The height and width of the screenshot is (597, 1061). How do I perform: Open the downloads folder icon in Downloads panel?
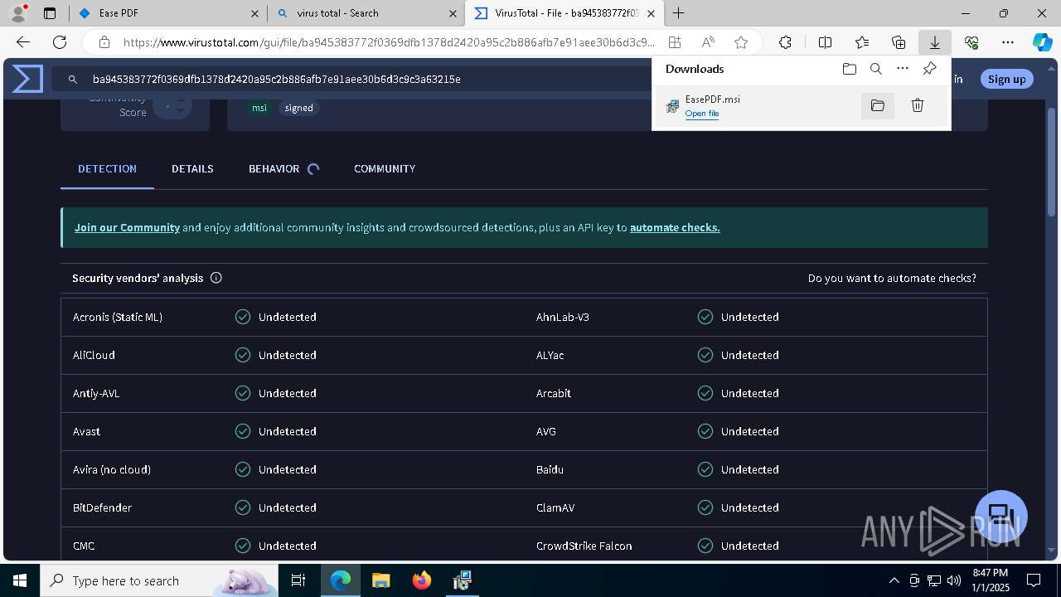(849, 69)
